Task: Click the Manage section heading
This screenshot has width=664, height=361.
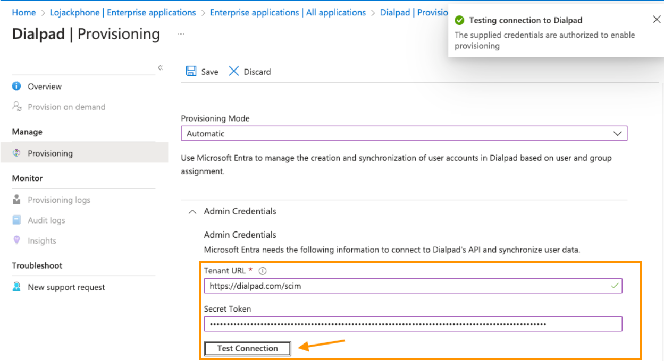Action: tap(27, 132)
